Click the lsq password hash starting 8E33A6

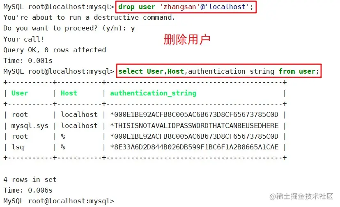[194, 147]
